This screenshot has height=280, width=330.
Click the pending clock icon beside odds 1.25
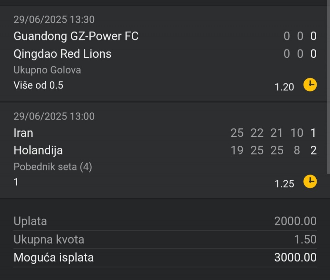pyautogui.click(x=310, y=181)
